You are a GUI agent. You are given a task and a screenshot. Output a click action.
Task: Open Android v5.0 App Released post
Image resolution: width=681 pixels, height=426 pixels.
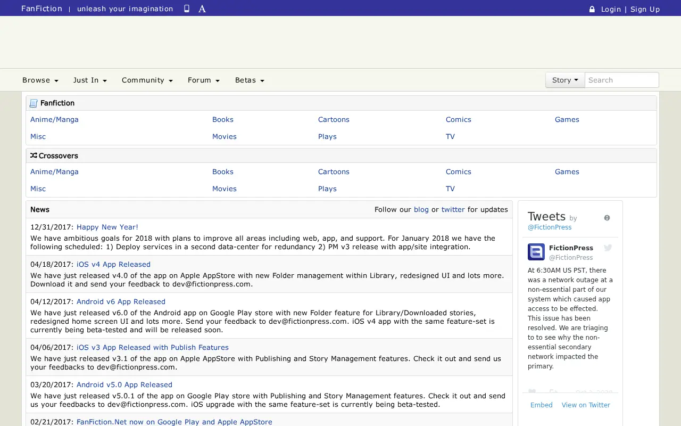(x=124, y=384)
